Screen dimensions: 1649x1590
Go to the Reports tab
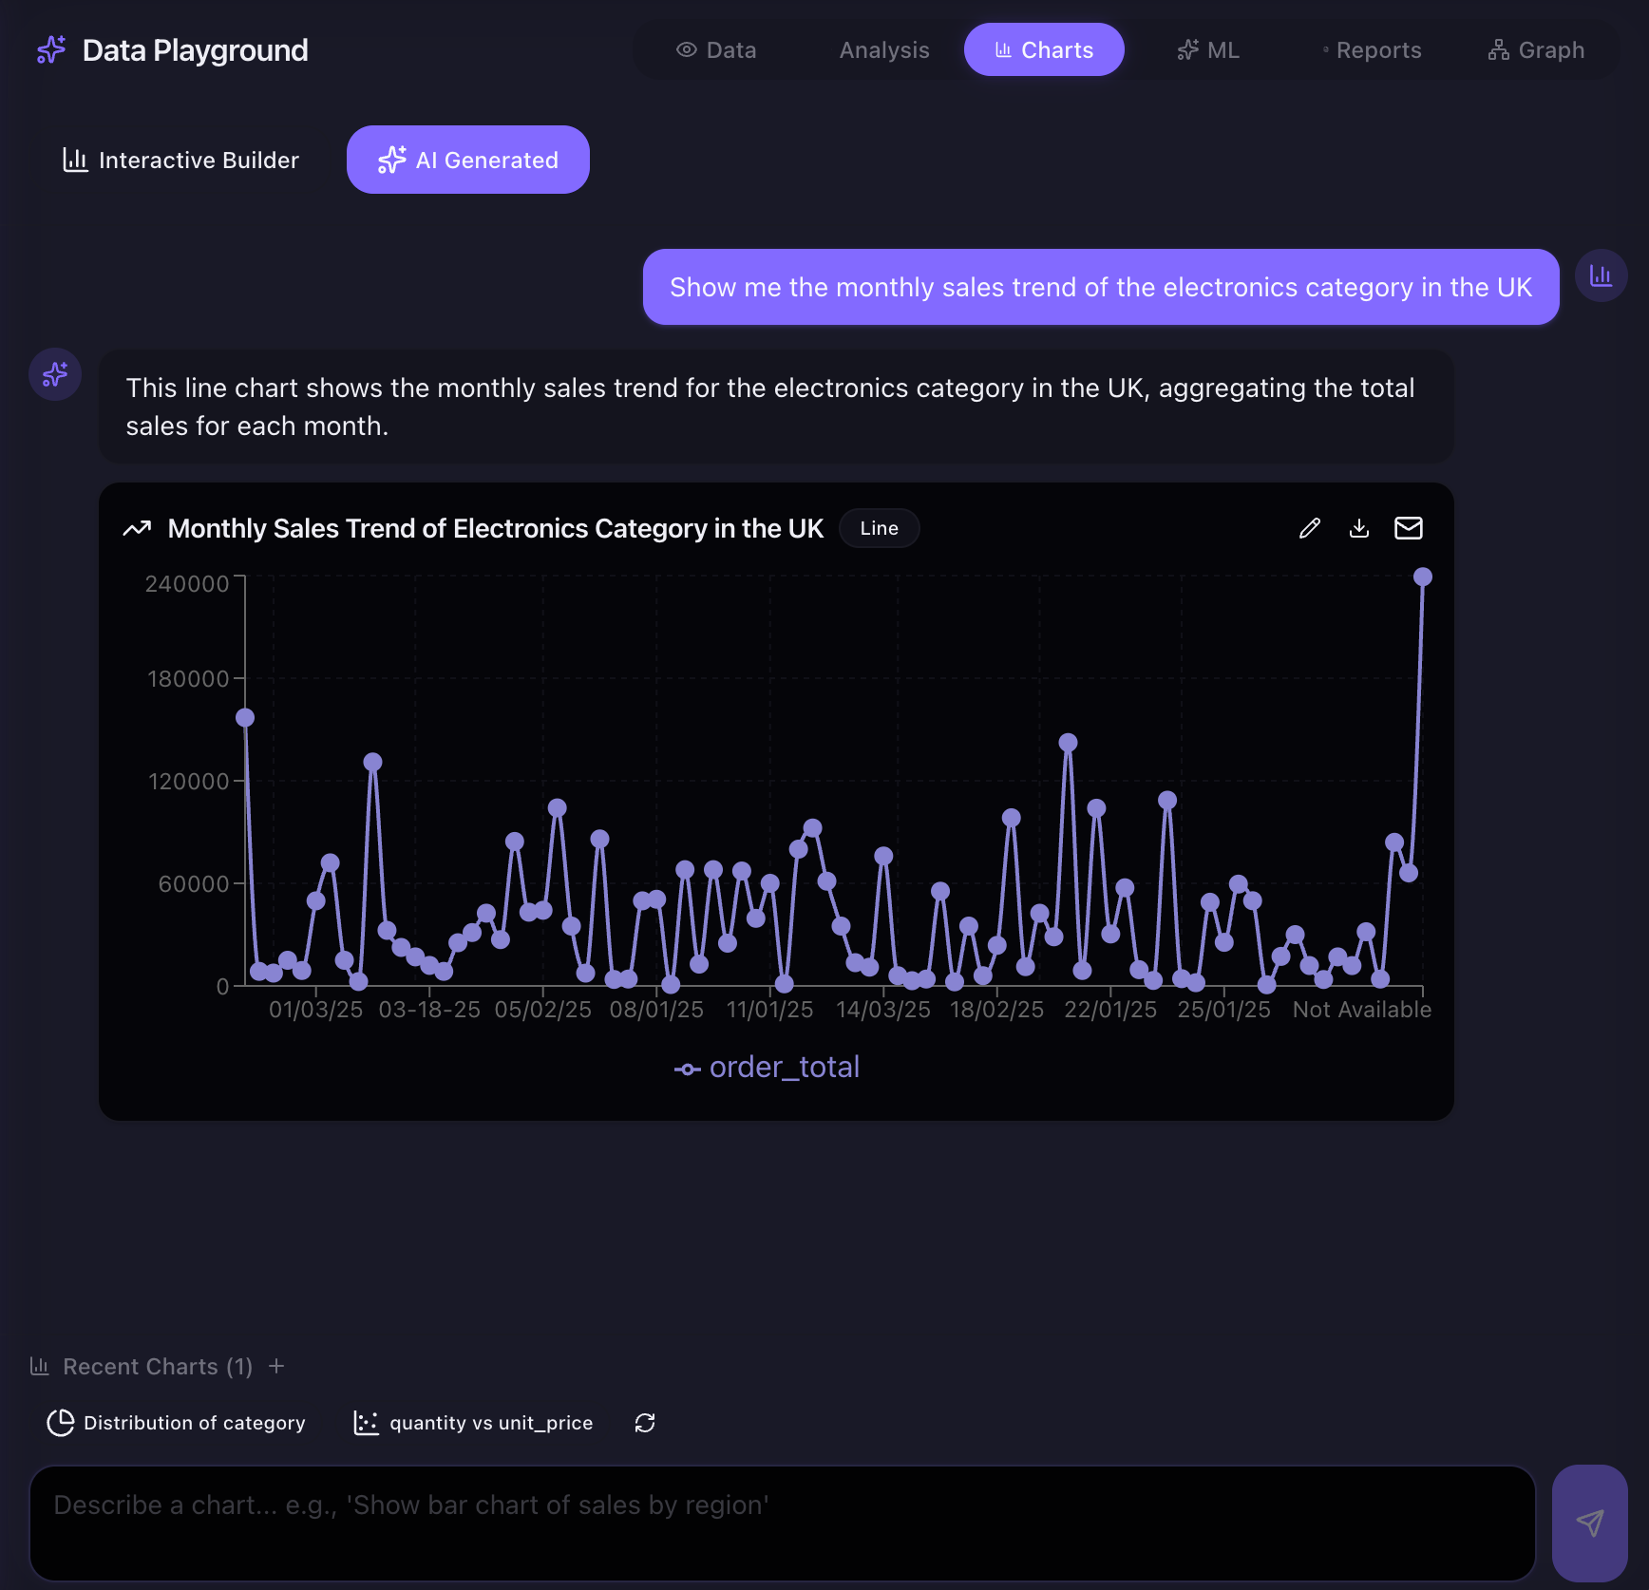pyautogui.click(x=1372, y=49)
